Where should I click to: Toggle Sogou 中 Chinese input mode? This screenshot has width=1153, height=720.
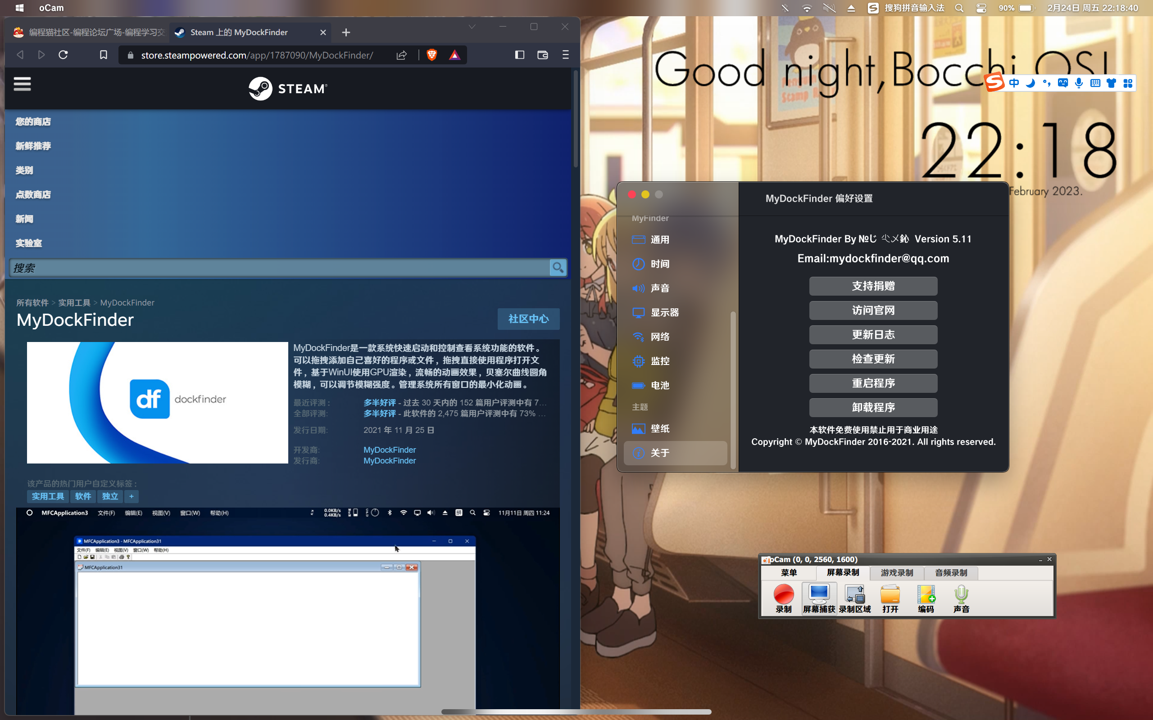point(1014,83)
